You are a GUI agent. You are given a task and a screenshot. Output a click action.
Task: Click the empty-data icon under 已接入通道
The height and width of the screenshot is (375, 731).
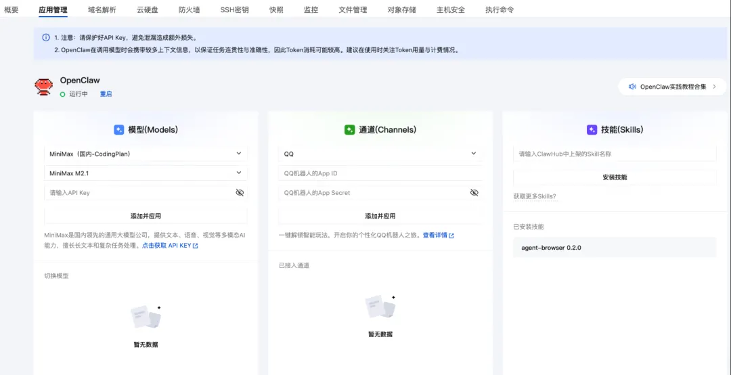click(380, 307)
